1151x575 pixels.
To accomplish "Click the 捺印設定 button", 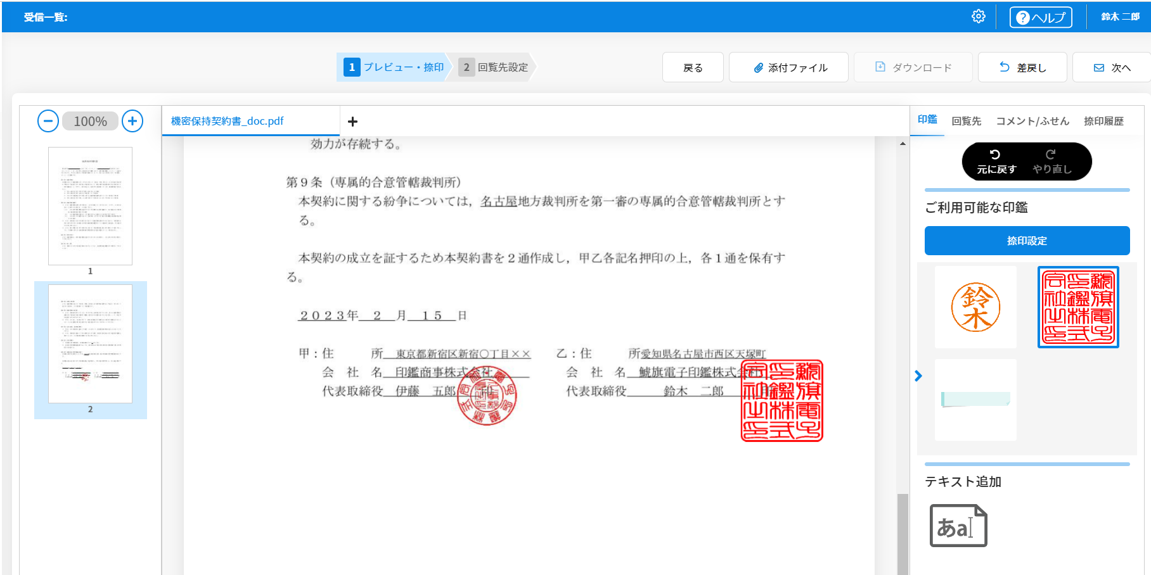I will point(1027,241).
